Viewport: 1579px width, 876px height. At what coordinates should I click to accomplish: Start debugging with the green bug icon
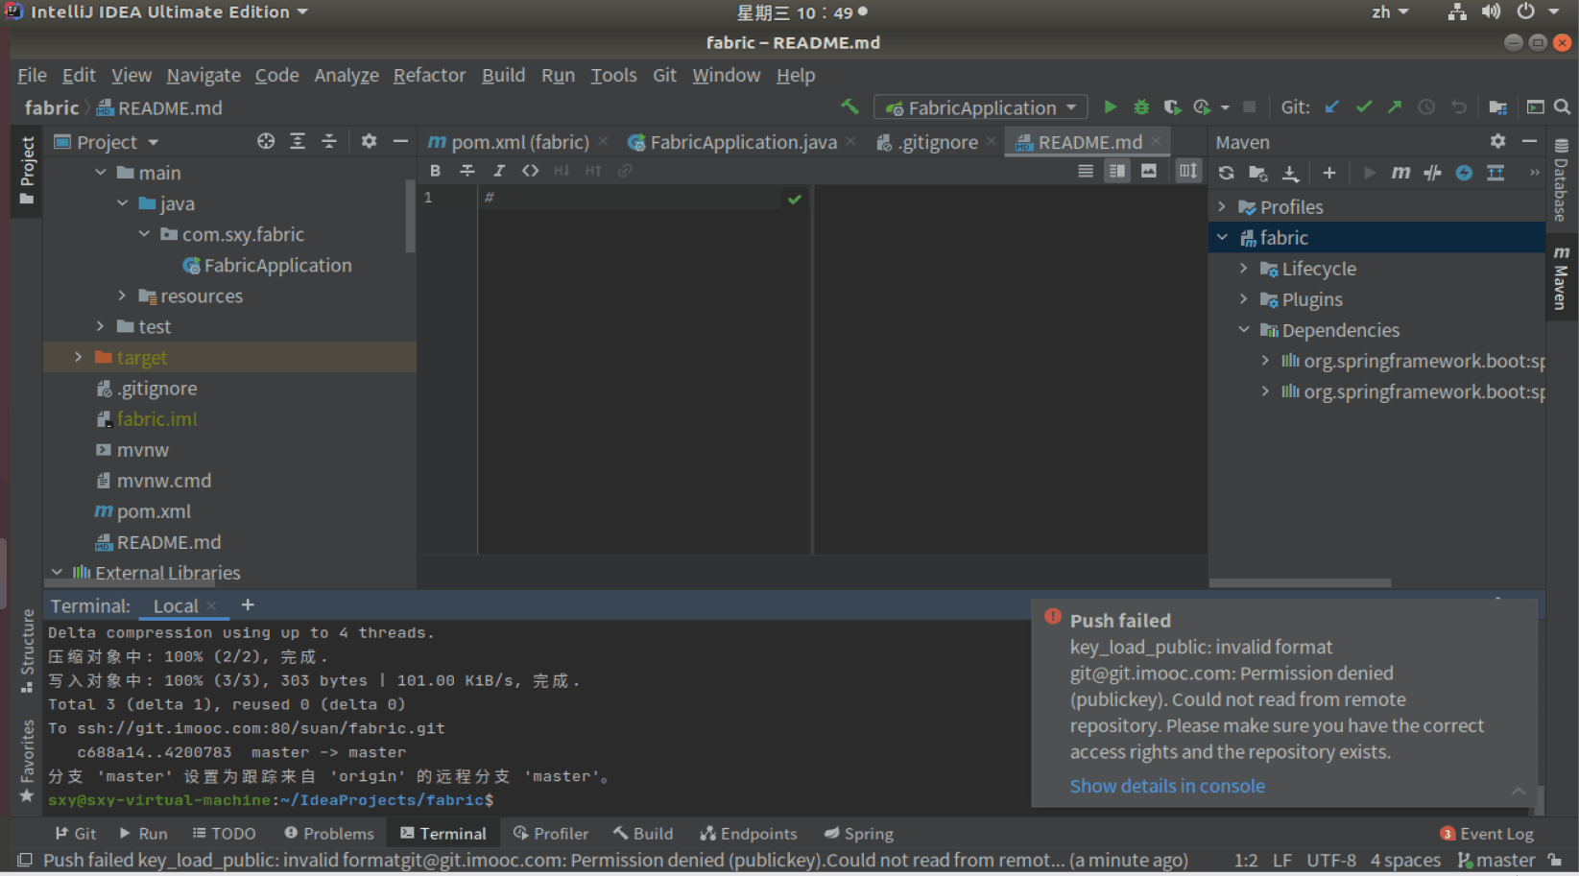point(1141,107)
